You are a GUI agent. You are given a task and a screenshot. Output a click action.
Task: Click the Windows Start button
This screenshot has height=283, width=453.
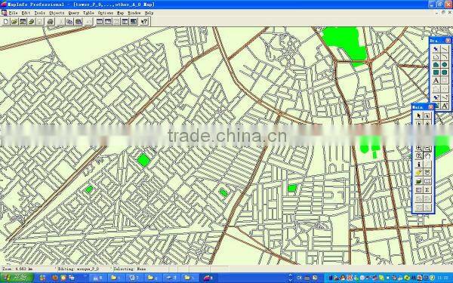point(17,278)
